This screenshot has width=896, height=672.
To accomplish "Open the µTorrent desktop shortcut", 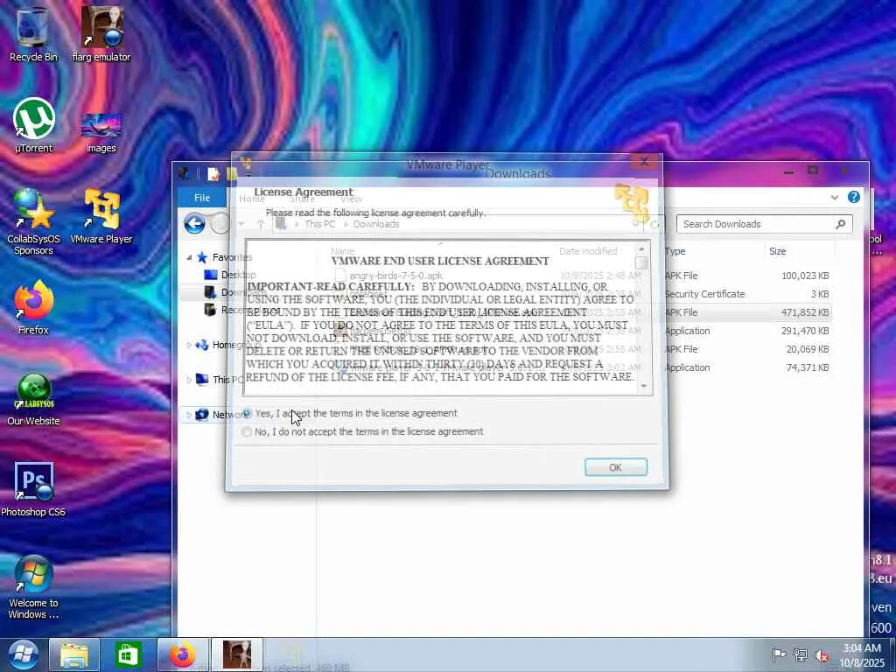I will [33, 124].
